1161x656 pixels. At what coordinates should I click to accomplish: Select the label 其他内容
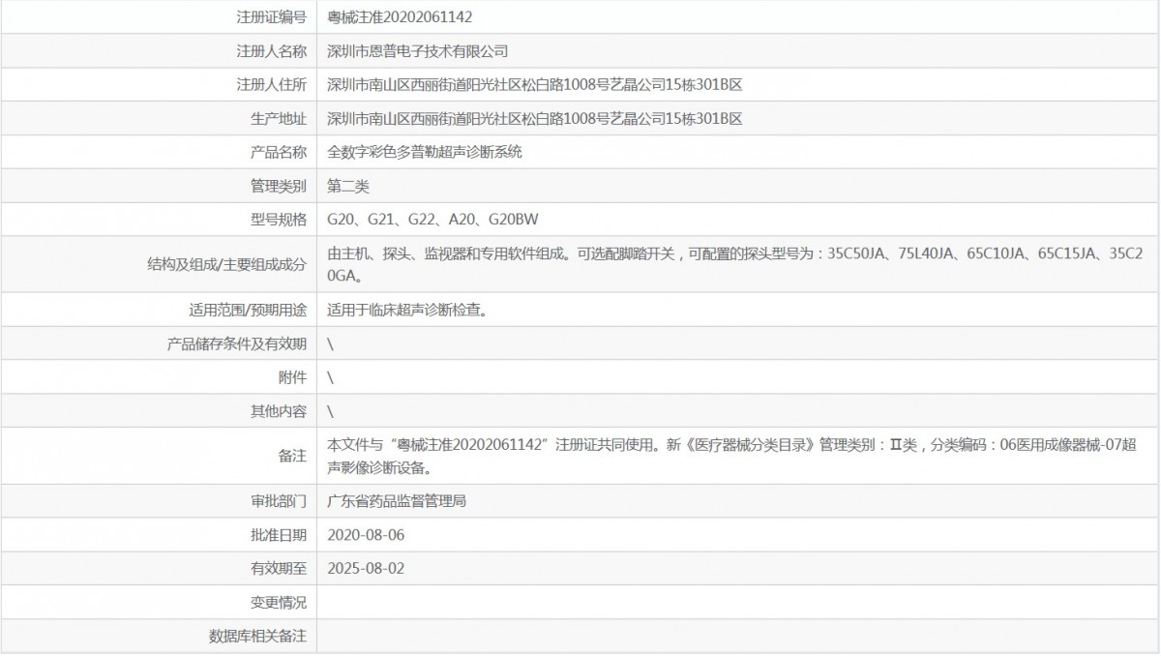[279, 410]
